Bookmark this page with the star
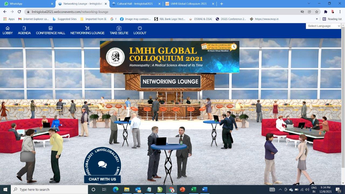345x194 pixels. [317, 12]
